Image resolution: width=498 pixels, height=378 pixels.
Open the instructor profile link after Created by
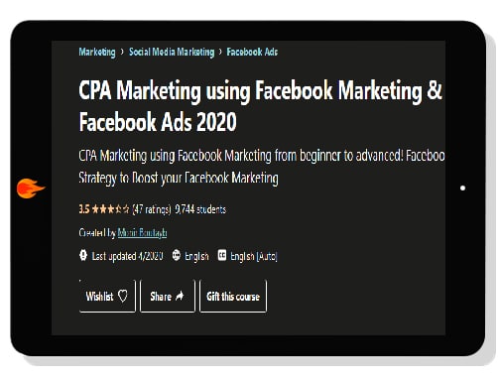coord(142,233)
